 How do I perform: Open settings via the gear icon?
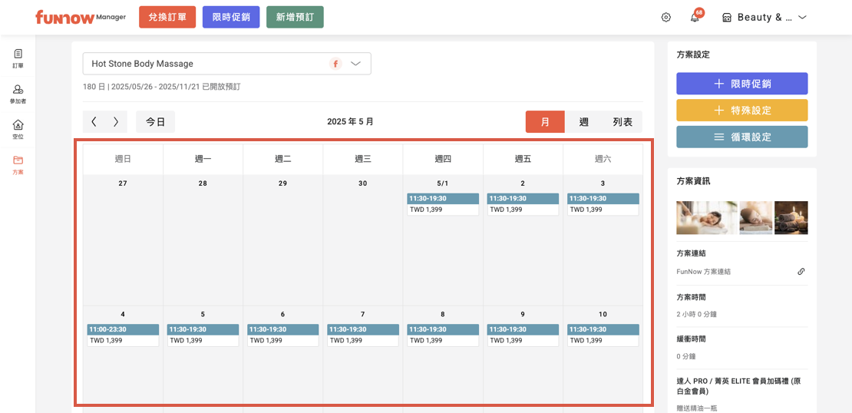(x=665, y=18)
